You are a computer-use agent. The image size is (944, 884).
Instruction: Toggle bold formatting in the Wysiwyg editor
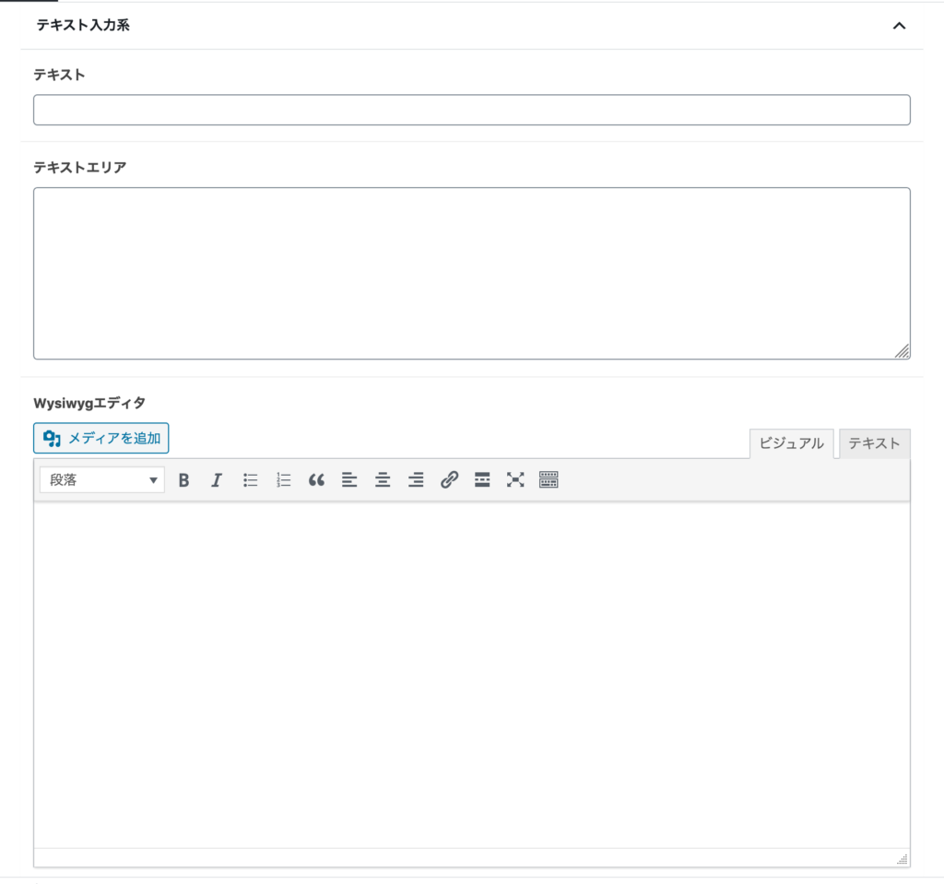(183, 480)
